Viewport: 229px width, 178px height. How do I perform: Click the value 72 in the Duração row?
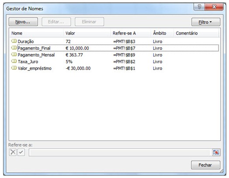click(x=68, y=42)
